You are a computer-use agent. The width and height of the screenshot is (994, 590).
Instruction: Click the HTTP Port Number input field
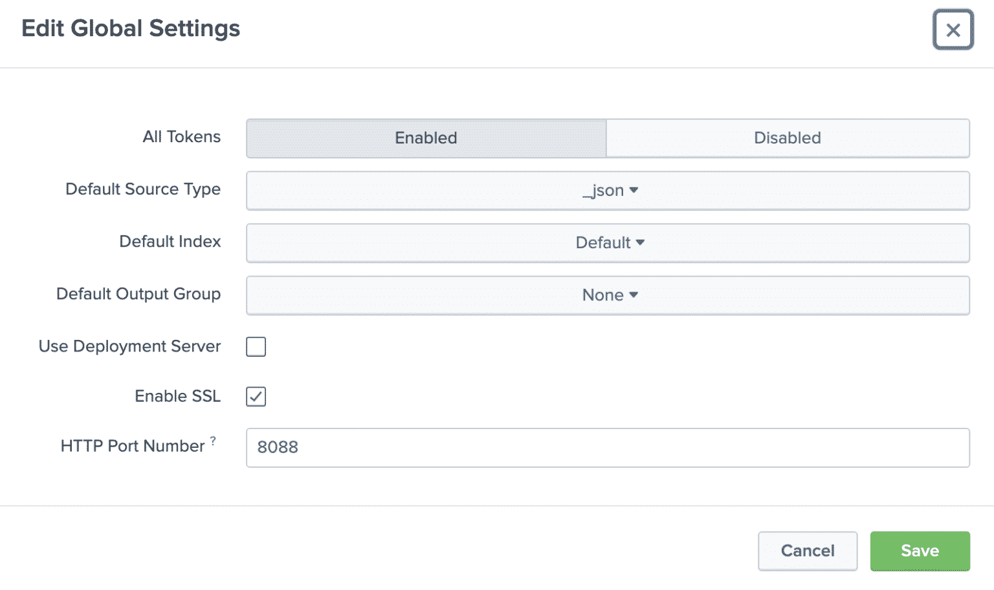pyautogui.click(x=608, y=447)
